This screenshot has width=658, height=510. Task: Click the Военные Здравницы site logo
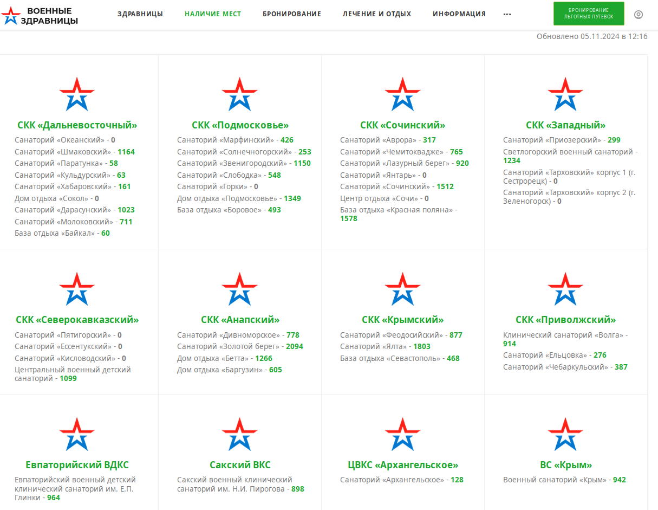pos(41,15)
